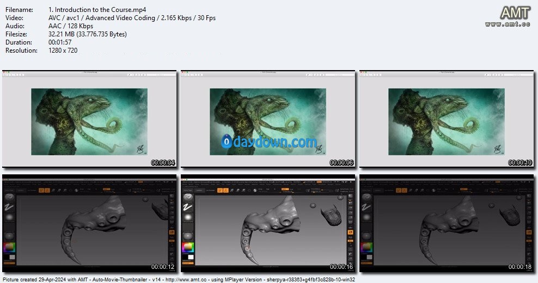This screenshot has width=538, height=283.
Task: Click the orange Edit button in 00:00:16 frame
Action: [220, 190]
